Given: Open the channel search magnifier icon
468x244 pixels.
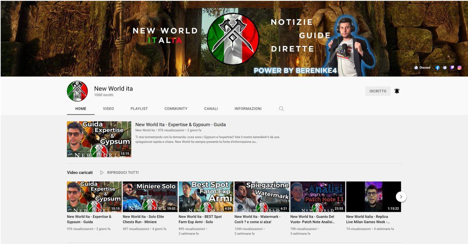Looking at the screenshot, I should 282,109.
